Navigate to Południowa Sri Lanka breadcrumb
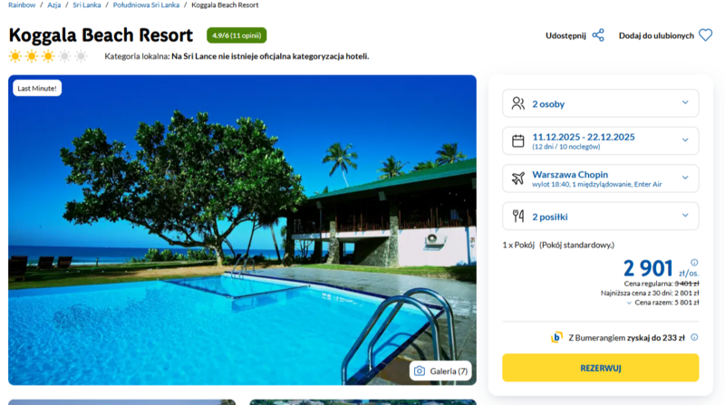 (146, 5)
